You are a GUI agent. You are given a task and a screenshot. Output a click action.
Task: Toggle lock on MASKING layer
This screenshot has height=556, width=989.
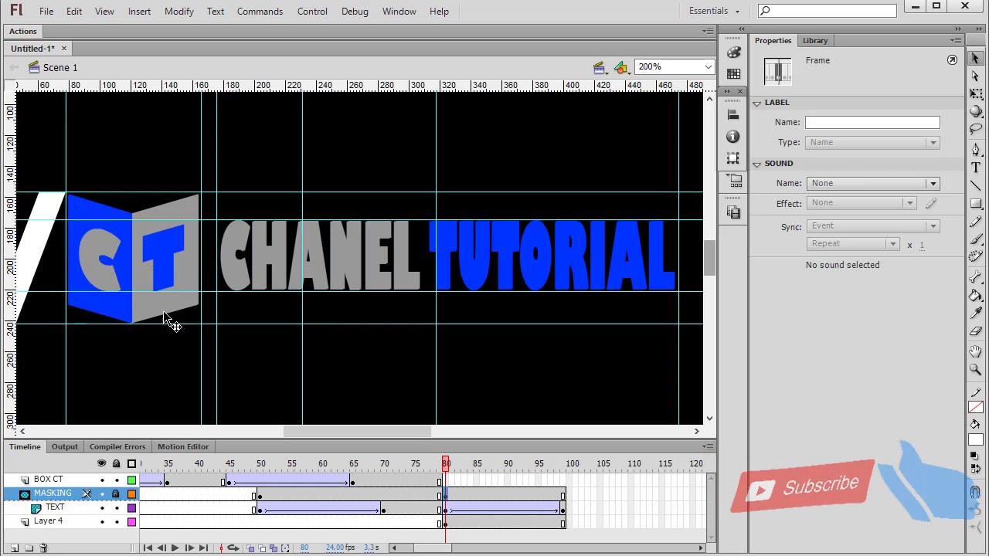tap(116, 493)
